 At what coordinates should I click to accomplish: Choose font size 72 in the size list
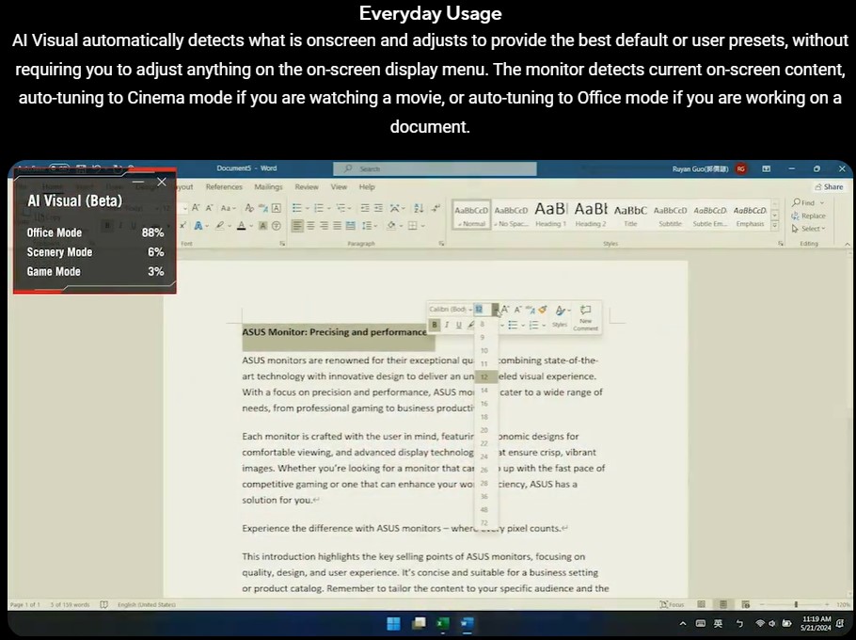point(483,522)
